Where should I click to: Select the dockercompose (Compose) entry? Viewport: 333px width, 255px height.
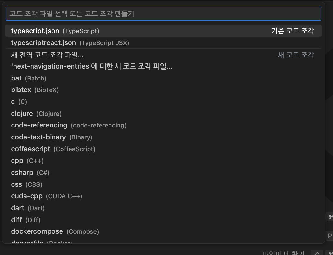[163, 231]
